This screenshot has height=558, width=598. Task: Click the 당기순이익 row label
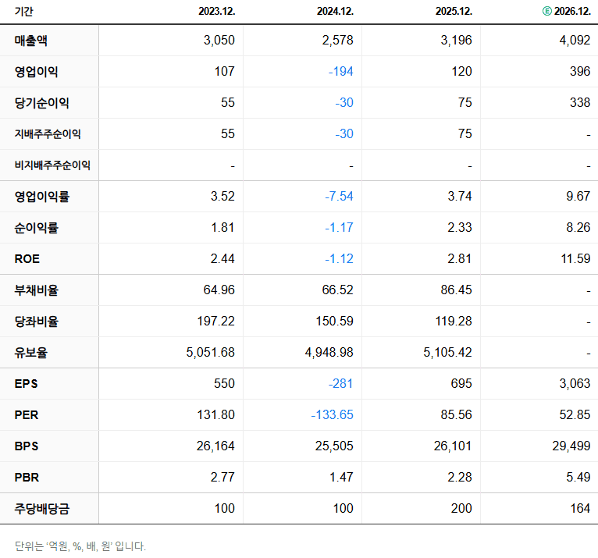point(41,102)
